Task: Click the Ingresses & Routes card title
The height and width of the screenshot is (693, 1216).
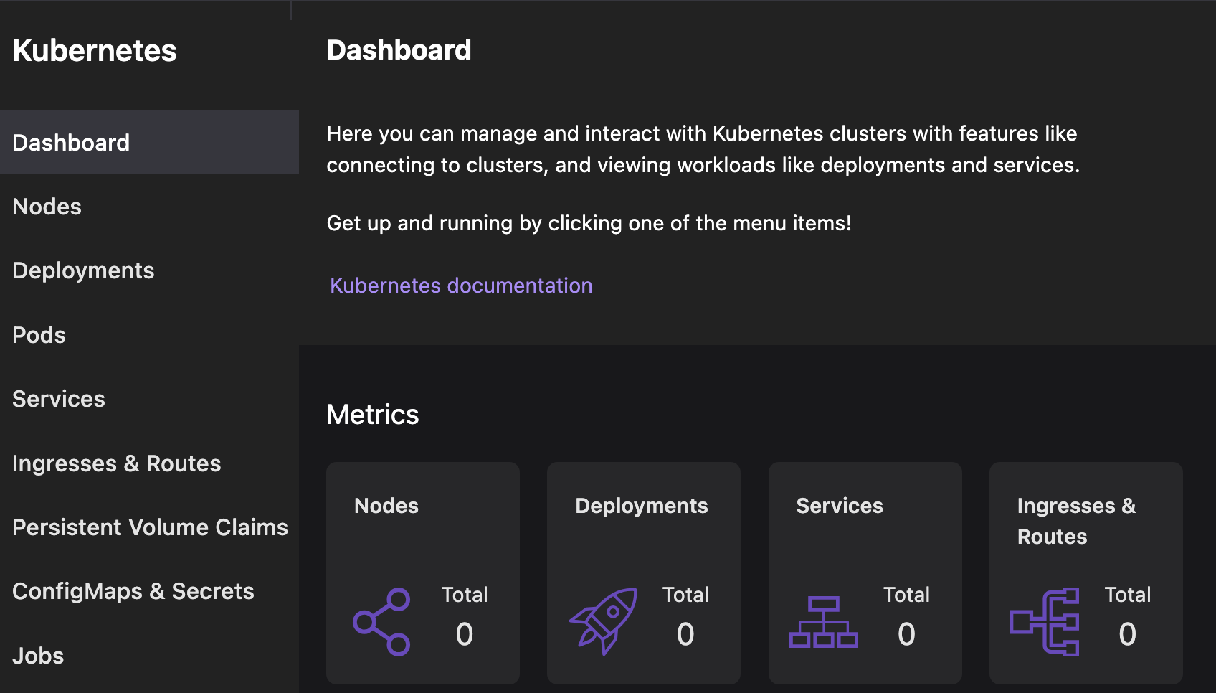Action: pos(1076,521)
